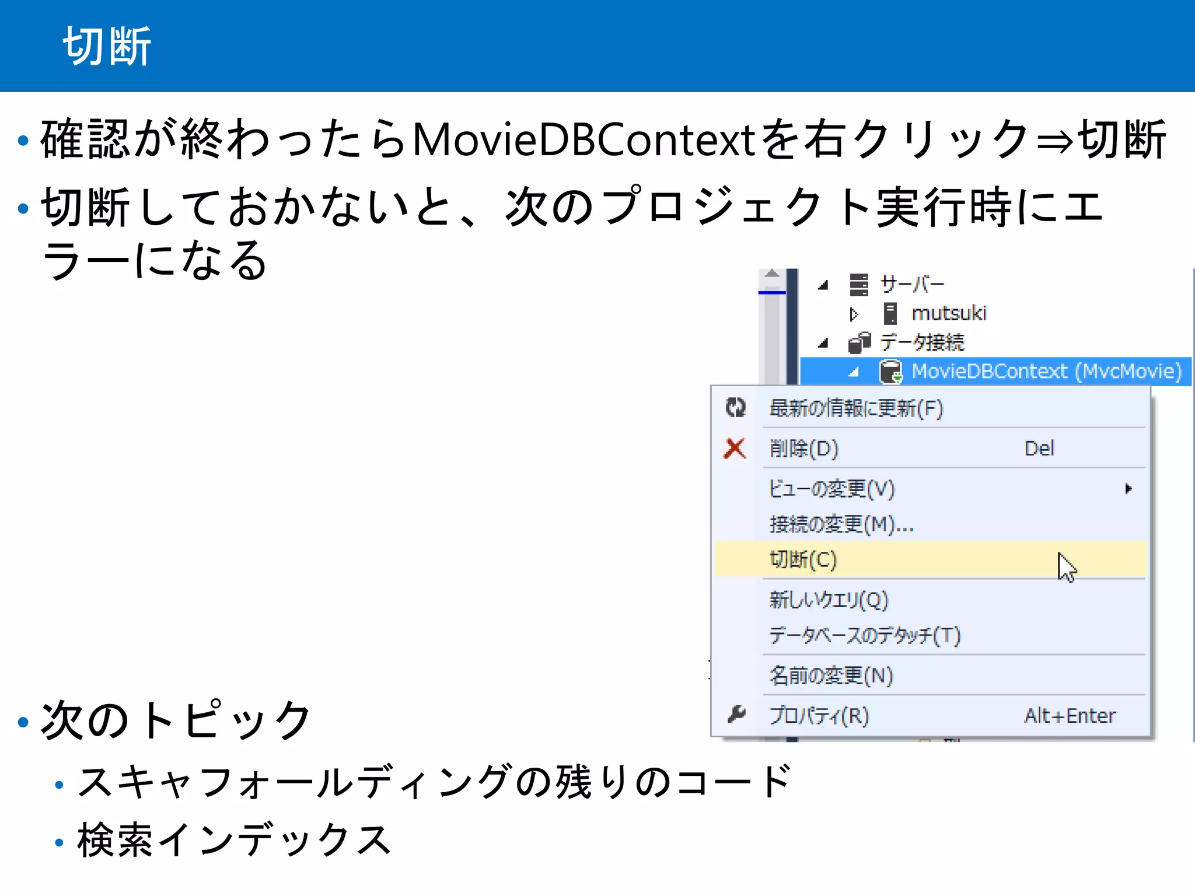Click the slide title 切断

(107, 46)
